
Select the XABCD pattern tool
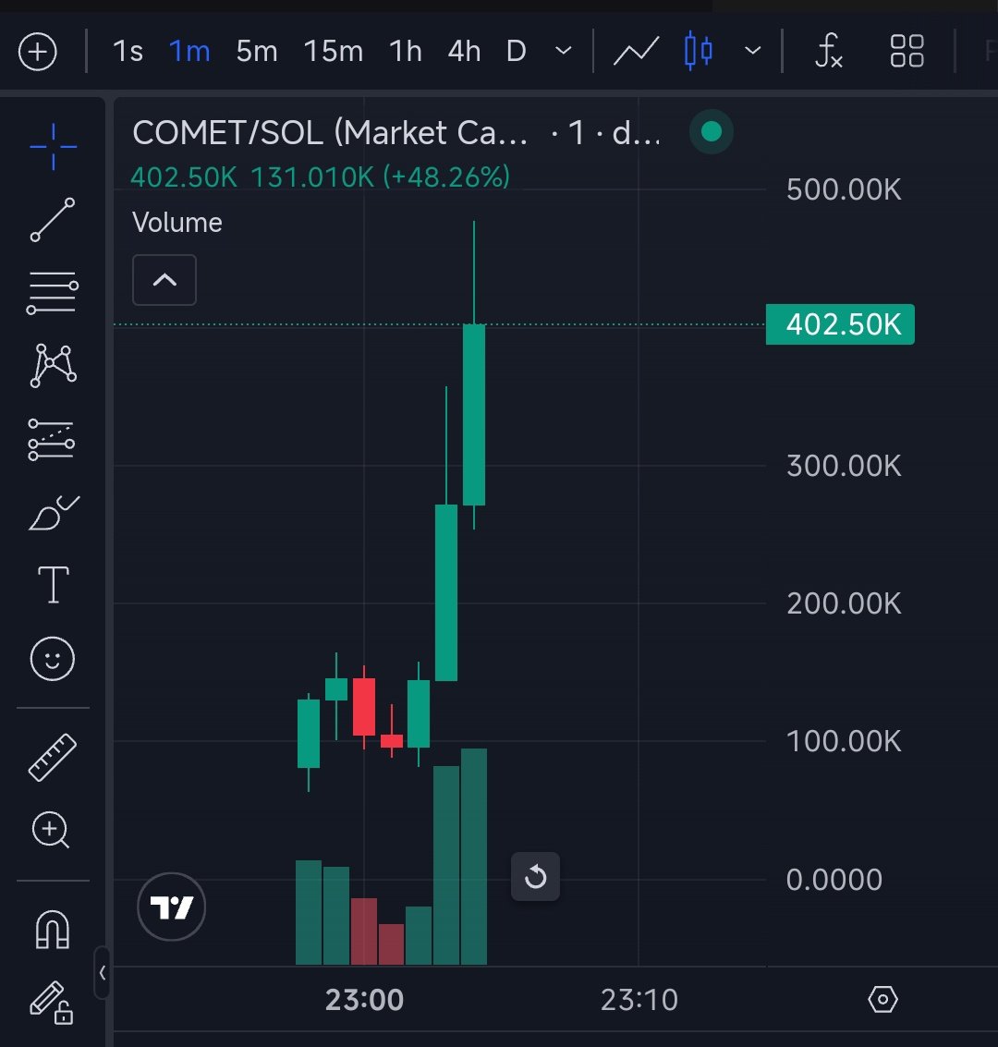coord(53,365)
